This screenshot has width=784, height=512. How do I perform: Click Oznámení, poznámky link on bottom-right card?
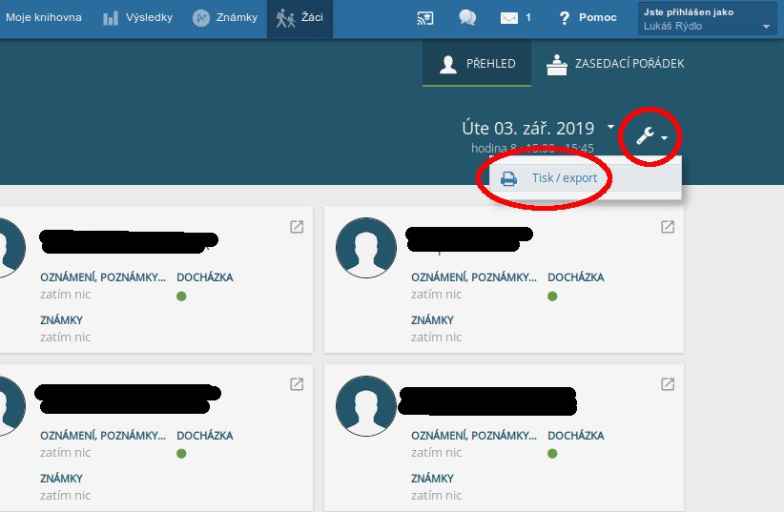click(x=474, y=436)
